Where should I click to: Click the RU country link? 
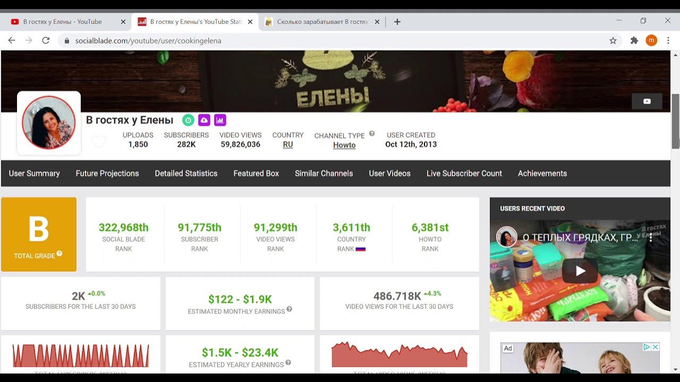click(288, 144)
